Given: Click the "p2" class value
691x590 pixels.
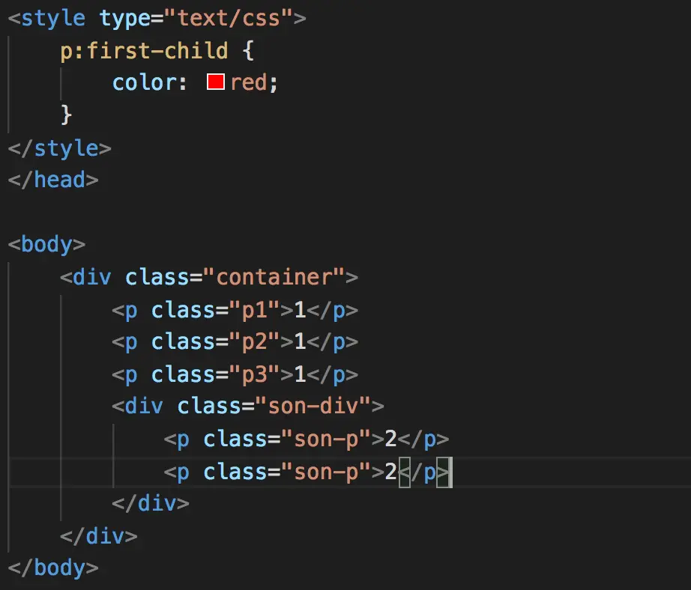Looking at the screenshot, I should point(254,342).
